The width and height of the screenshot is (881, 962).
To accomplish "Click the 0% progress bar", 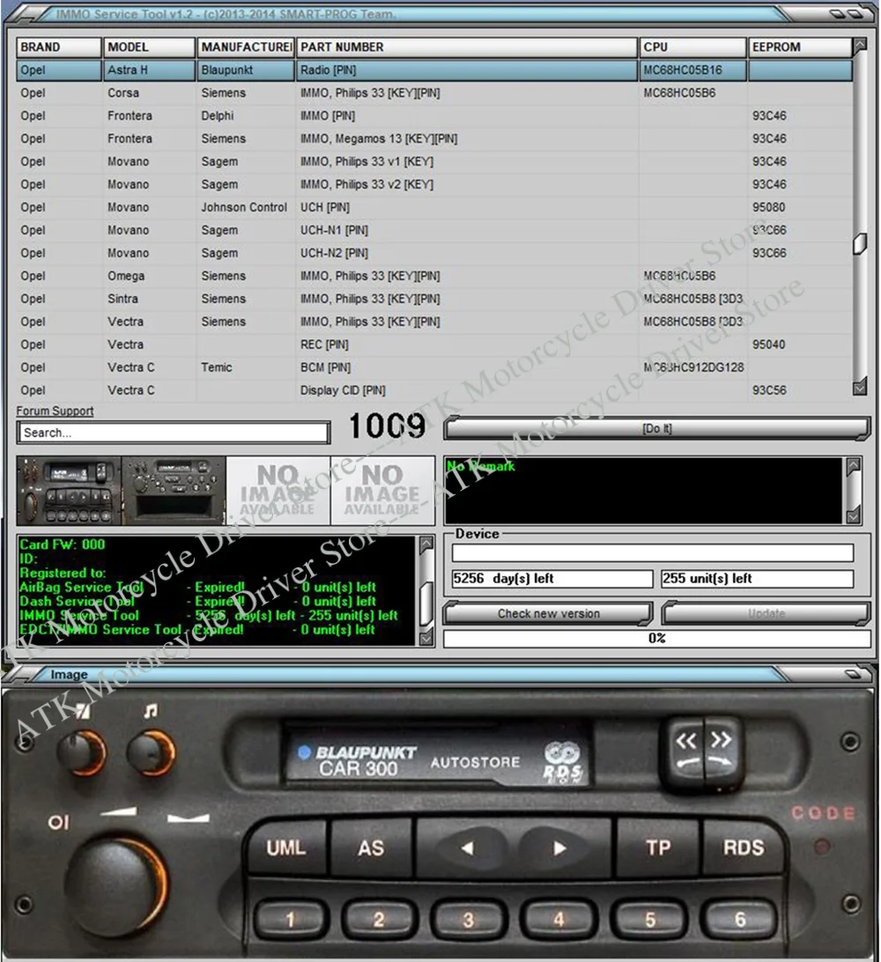I will pyautogui.click(x=656, y=638).
